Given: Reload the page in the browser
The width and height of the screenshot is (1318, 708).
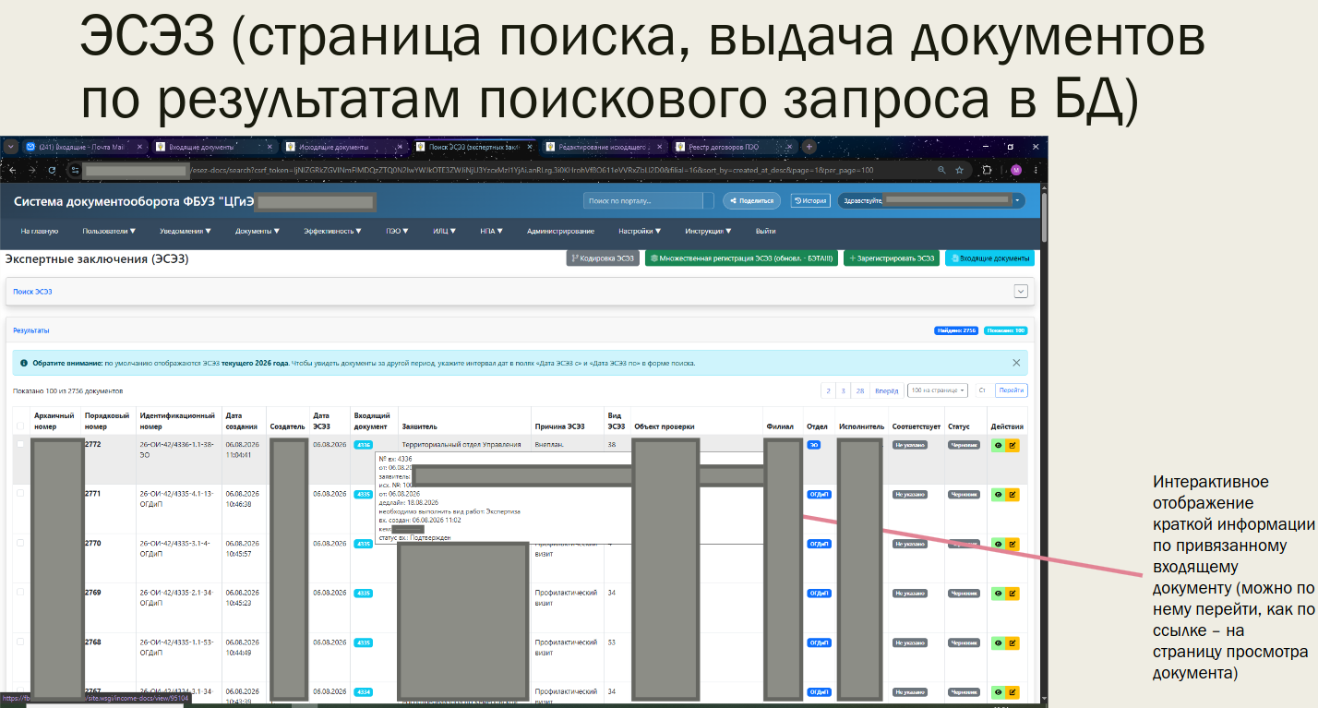Looking at the screenshot, I should pos(52,170).
